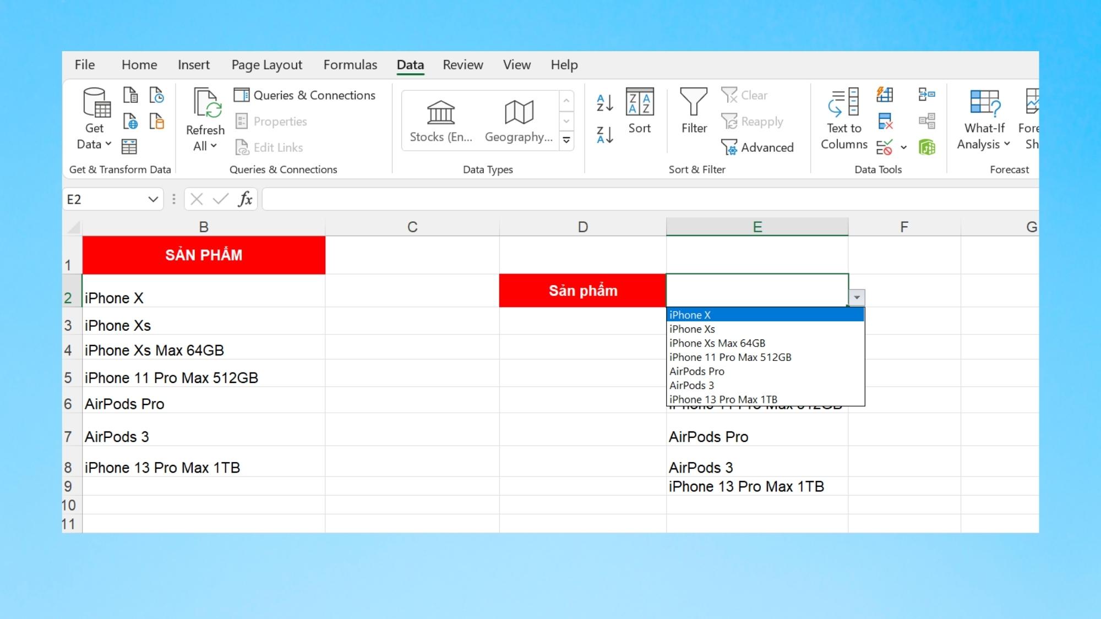
Task: Expand the Data Types gallery
Action: click(566, 141)
